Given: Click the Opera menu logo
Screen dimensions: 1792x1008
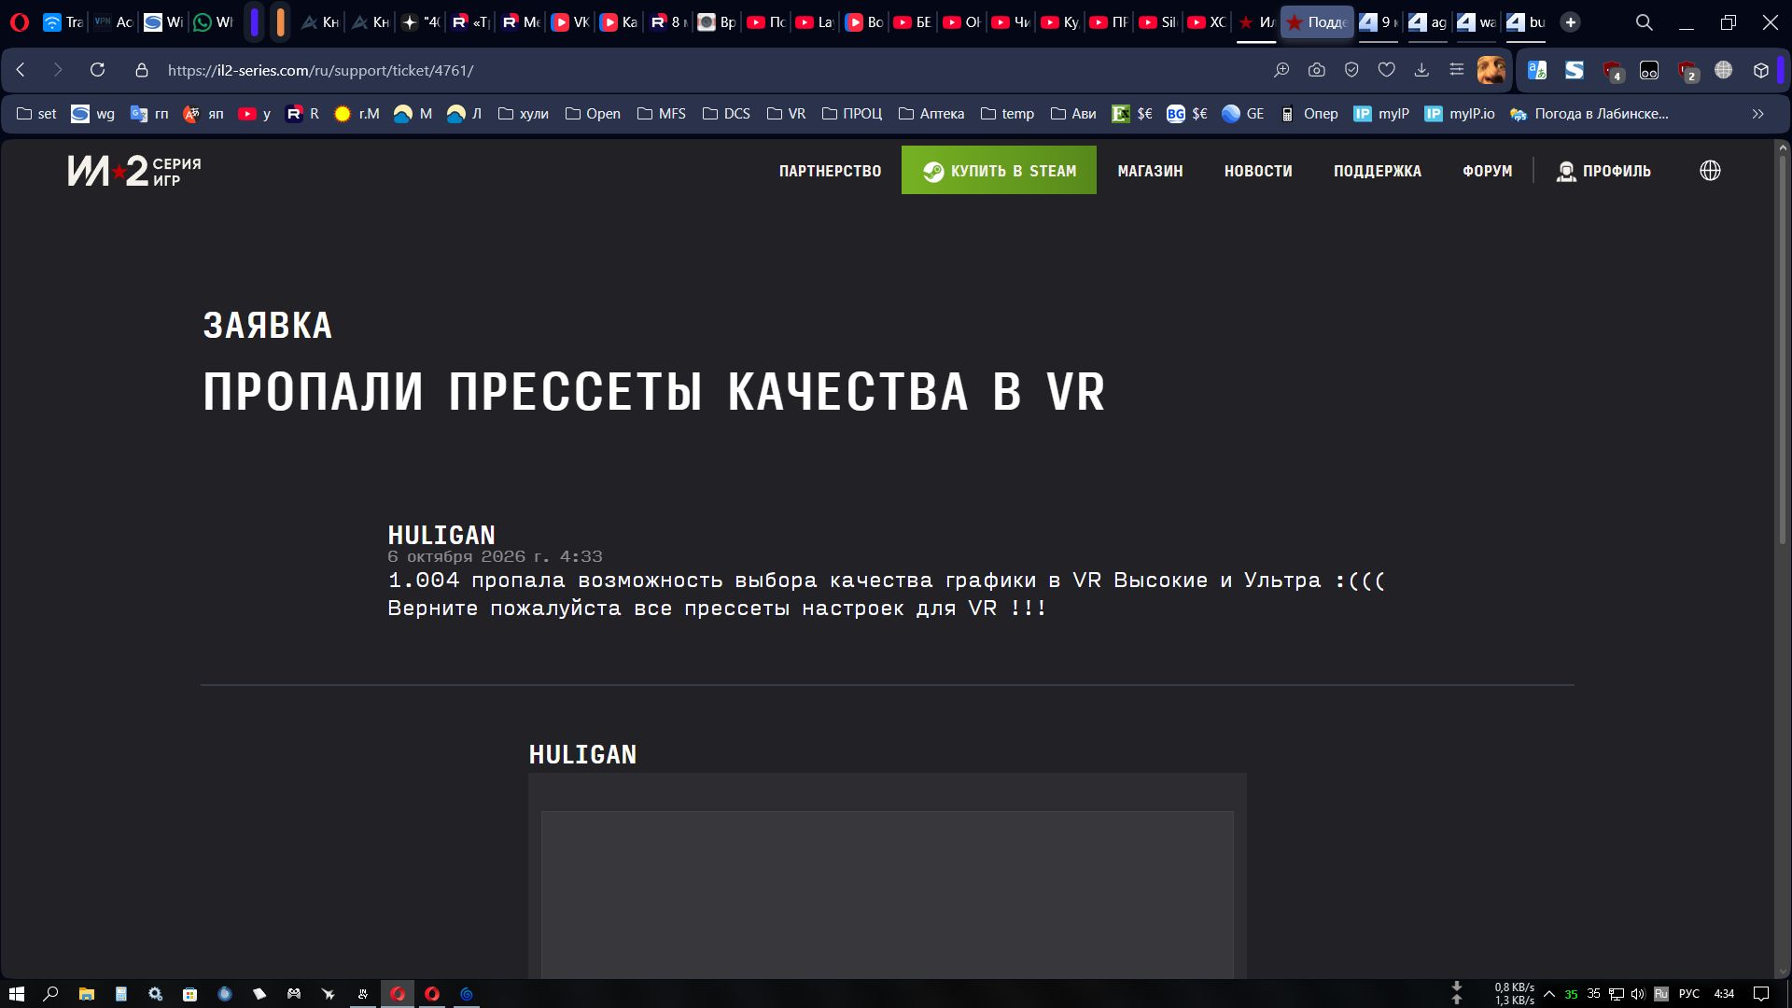Looking at the screenshot, I should [x=20, y=22].
